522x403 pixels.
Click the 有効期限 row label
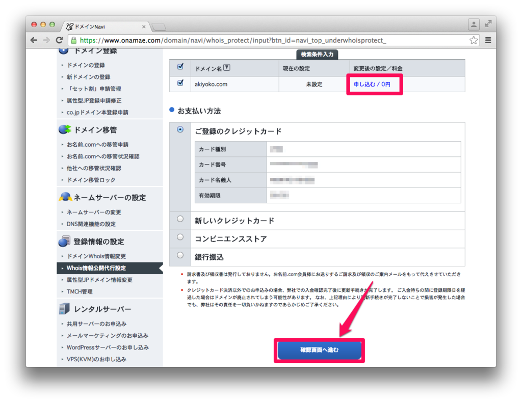click(210, 196)
